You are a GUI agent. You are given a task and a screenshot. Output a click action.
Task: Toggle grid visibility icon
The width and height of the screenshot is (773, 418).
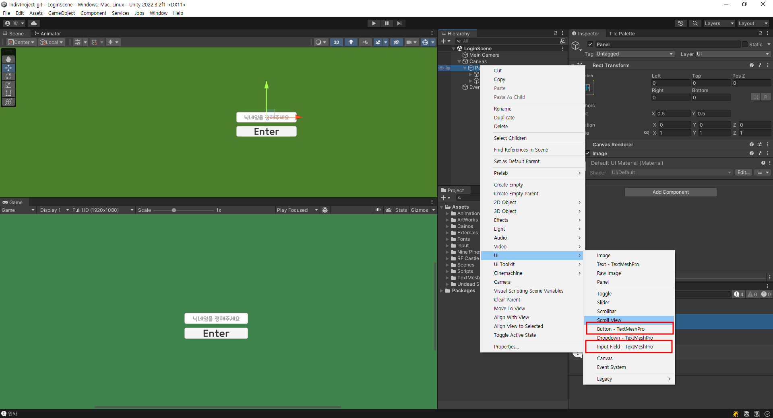click(78, 42)
